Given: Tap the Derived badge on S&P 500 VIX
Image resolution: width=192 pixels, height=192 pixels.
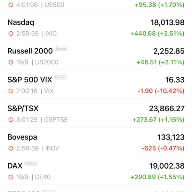Looking at the screenshot, I should pyautogui.click(x=60, y=77).
